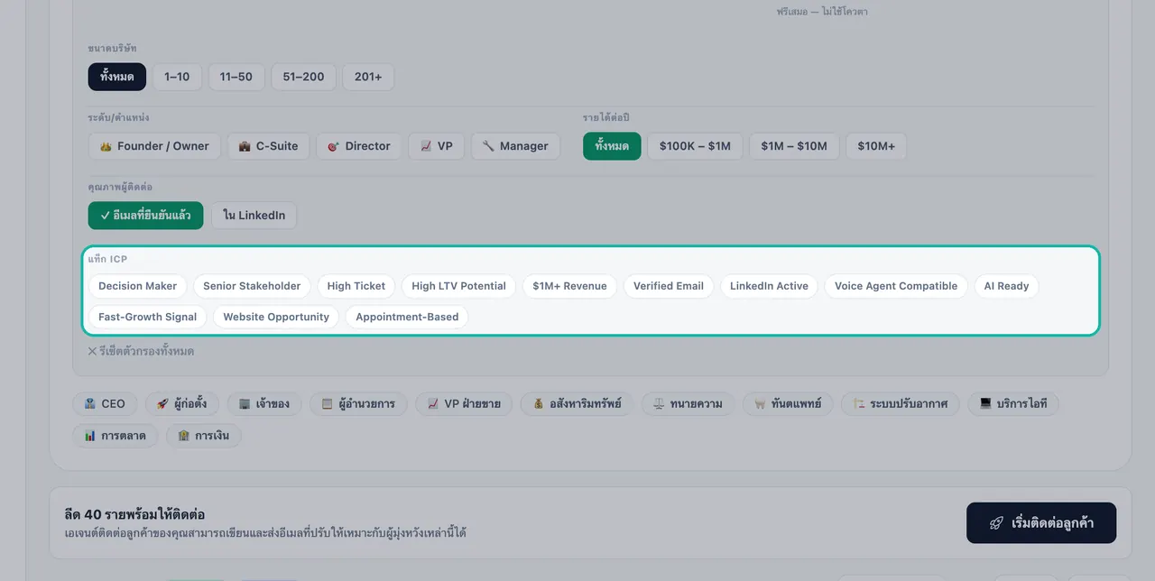Add the Fast-Growth Signal tag

[x=148, y=317]
